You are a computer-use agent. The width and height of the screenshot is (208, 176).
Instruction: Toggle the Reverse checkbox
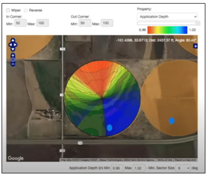pos(26,10)
